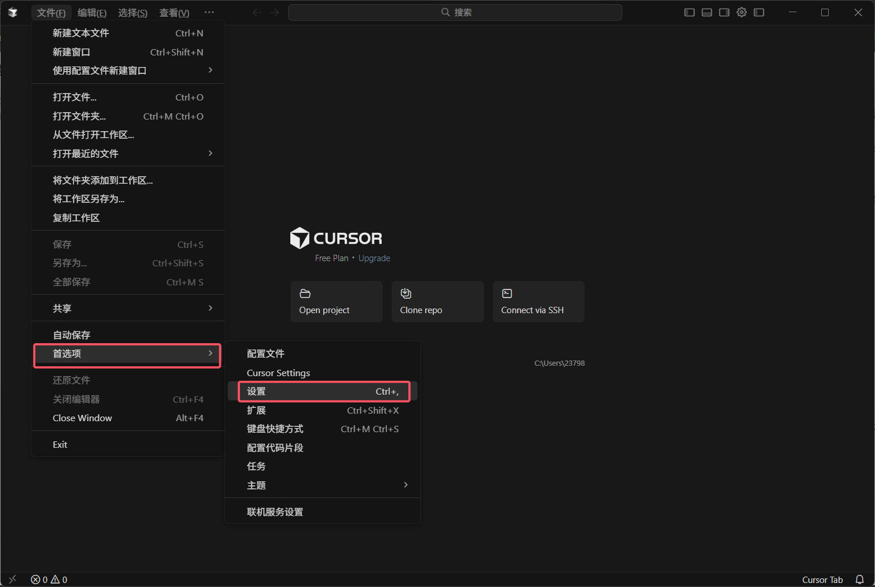Toggle the primary sidebar layout icon

point(689,12)
